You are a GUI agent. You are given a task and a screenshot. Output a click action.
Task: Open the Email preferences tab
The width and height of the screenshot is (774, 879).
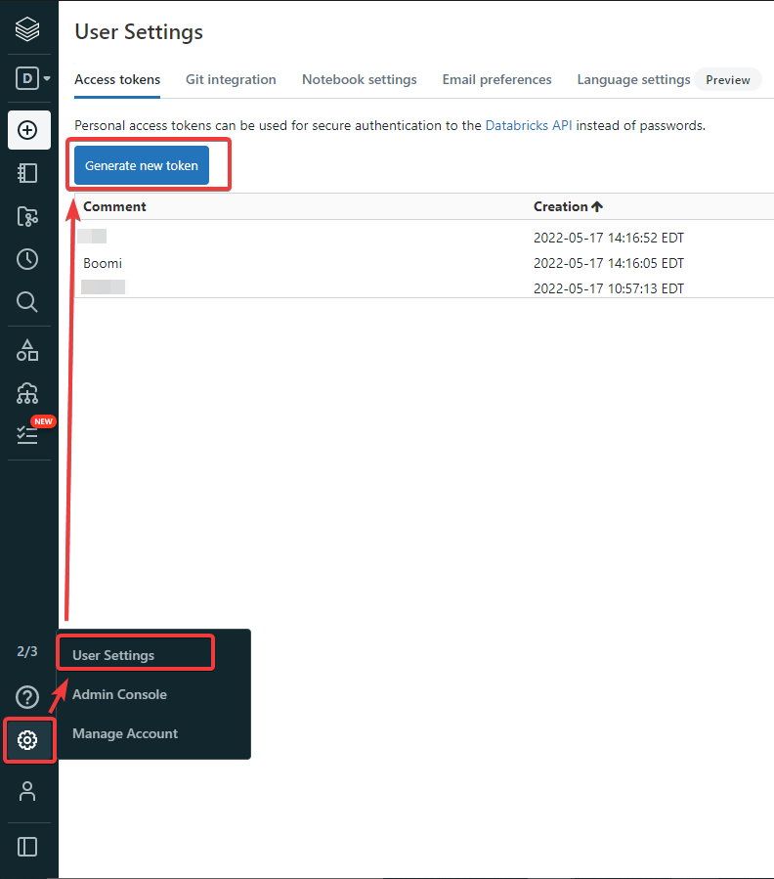click(496, 79)
